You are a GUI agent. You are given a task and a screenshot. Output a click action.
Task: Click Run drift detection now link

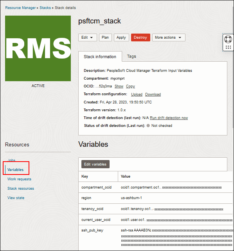click(x=169, y=118)
